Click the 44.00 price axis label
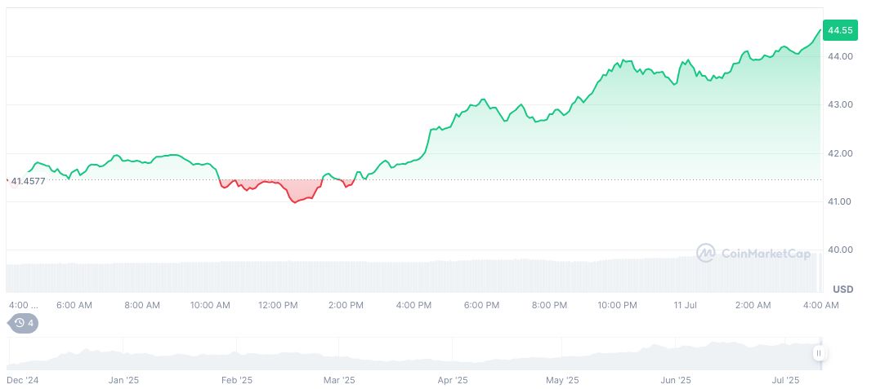 point(840,56)
